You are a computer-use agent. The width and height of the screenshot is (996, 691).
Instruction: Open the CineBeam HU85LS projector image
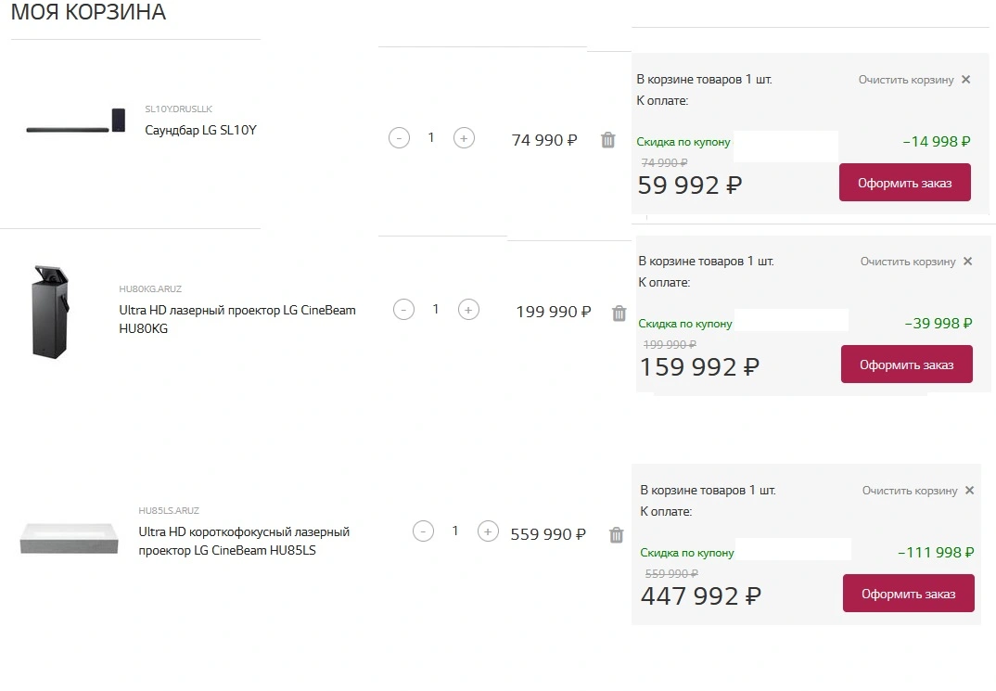pos(70,538)
